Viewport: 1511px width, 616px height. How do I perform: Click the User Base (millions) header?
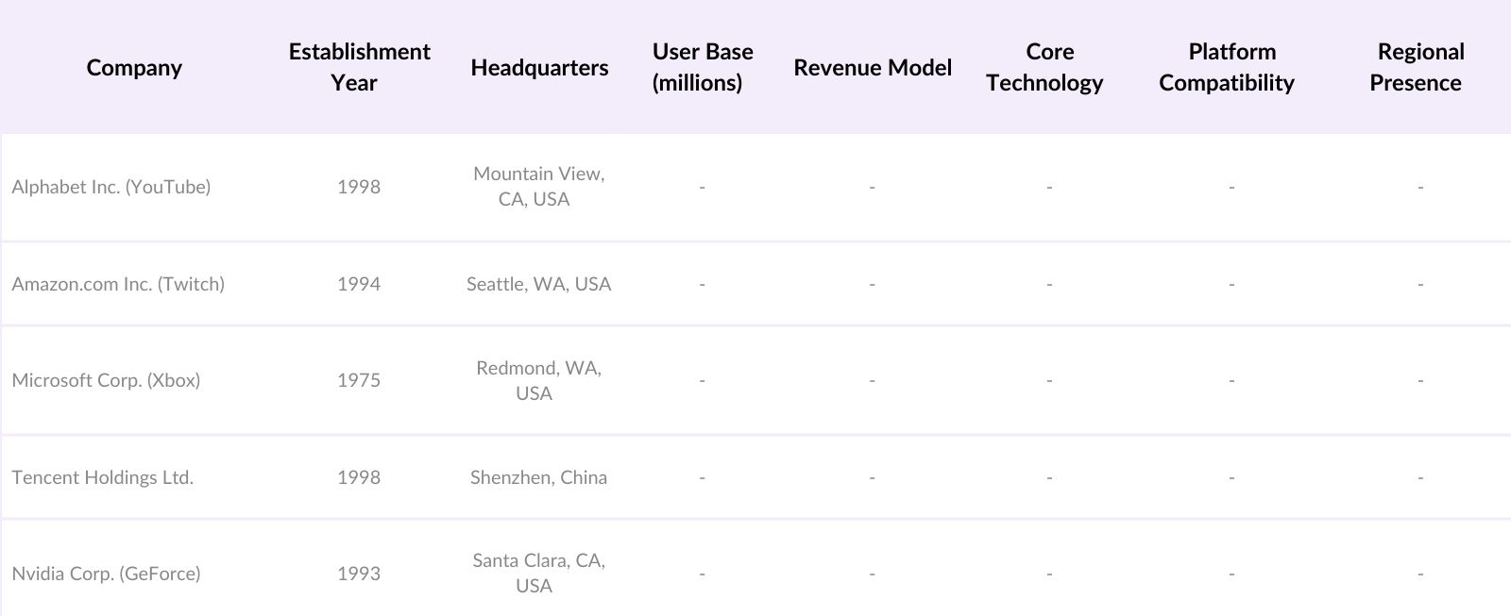[702, 67]
